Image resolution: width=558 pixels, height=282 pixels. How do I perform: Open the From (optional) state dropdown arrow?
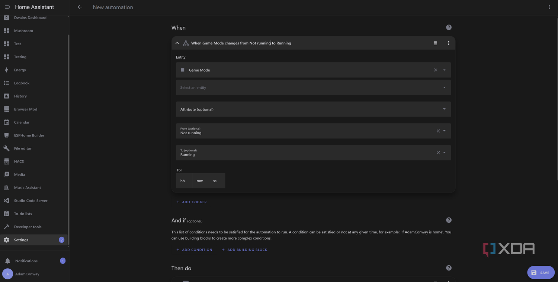tap(444, 131)
